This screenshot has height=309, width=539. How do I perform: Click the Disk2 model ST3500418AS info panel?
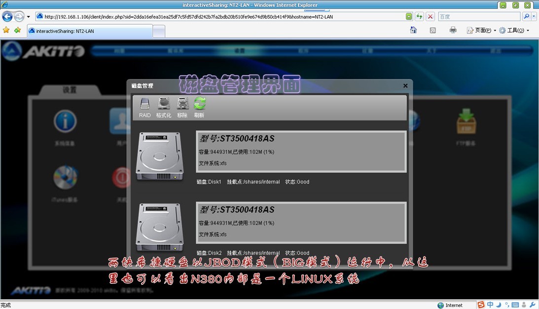(301, 223)
